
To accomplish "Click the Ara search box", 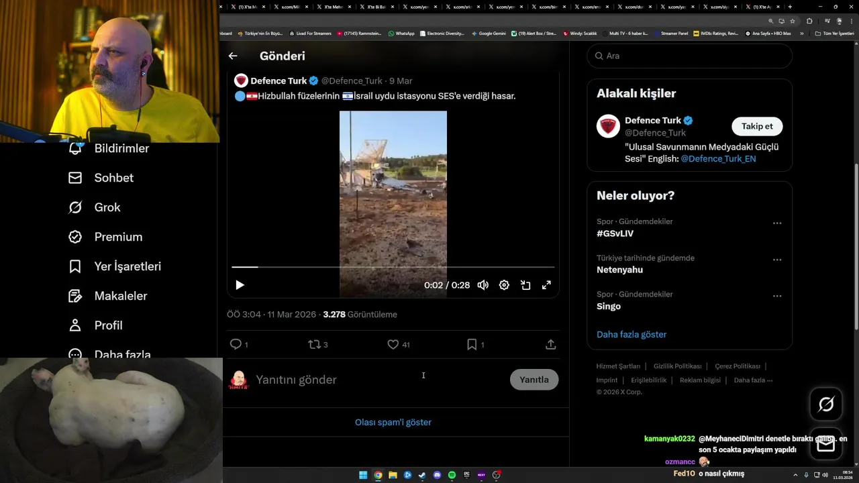I will click(689, 56).
